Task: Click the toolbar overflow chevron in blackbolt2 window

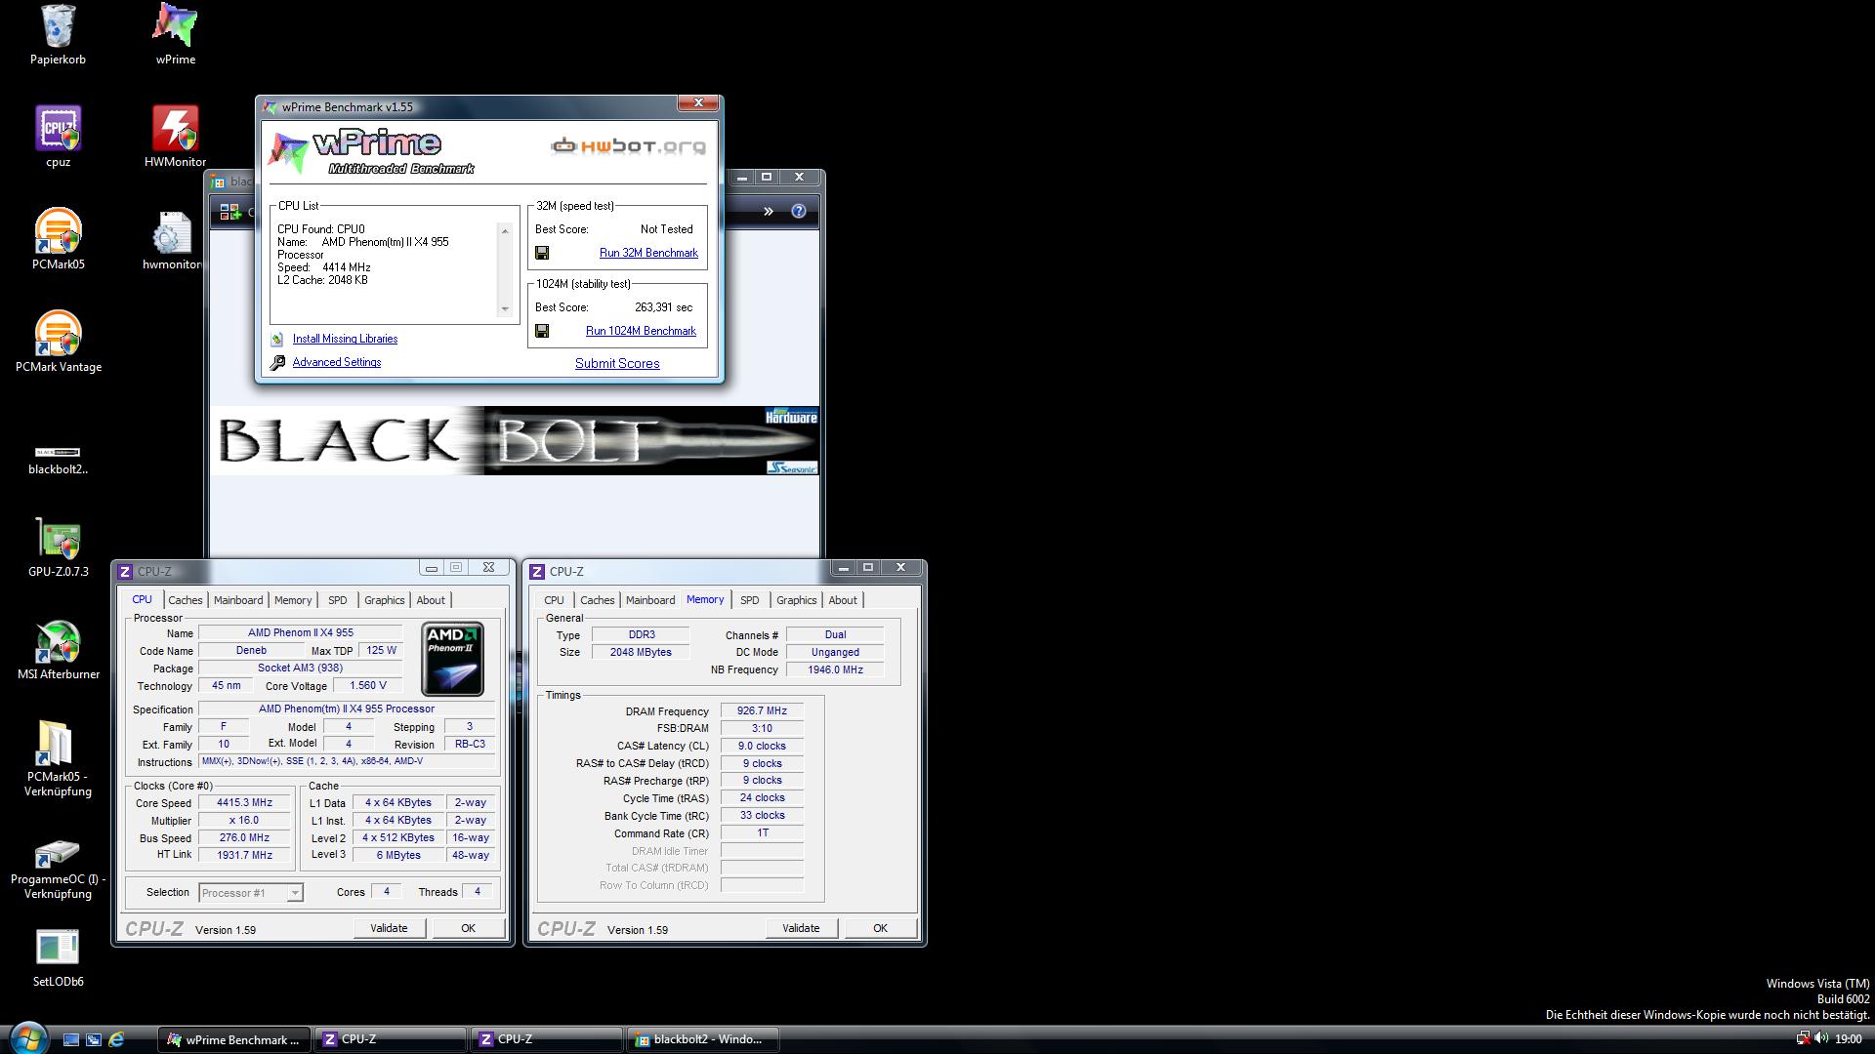Action: coord(769,211)
